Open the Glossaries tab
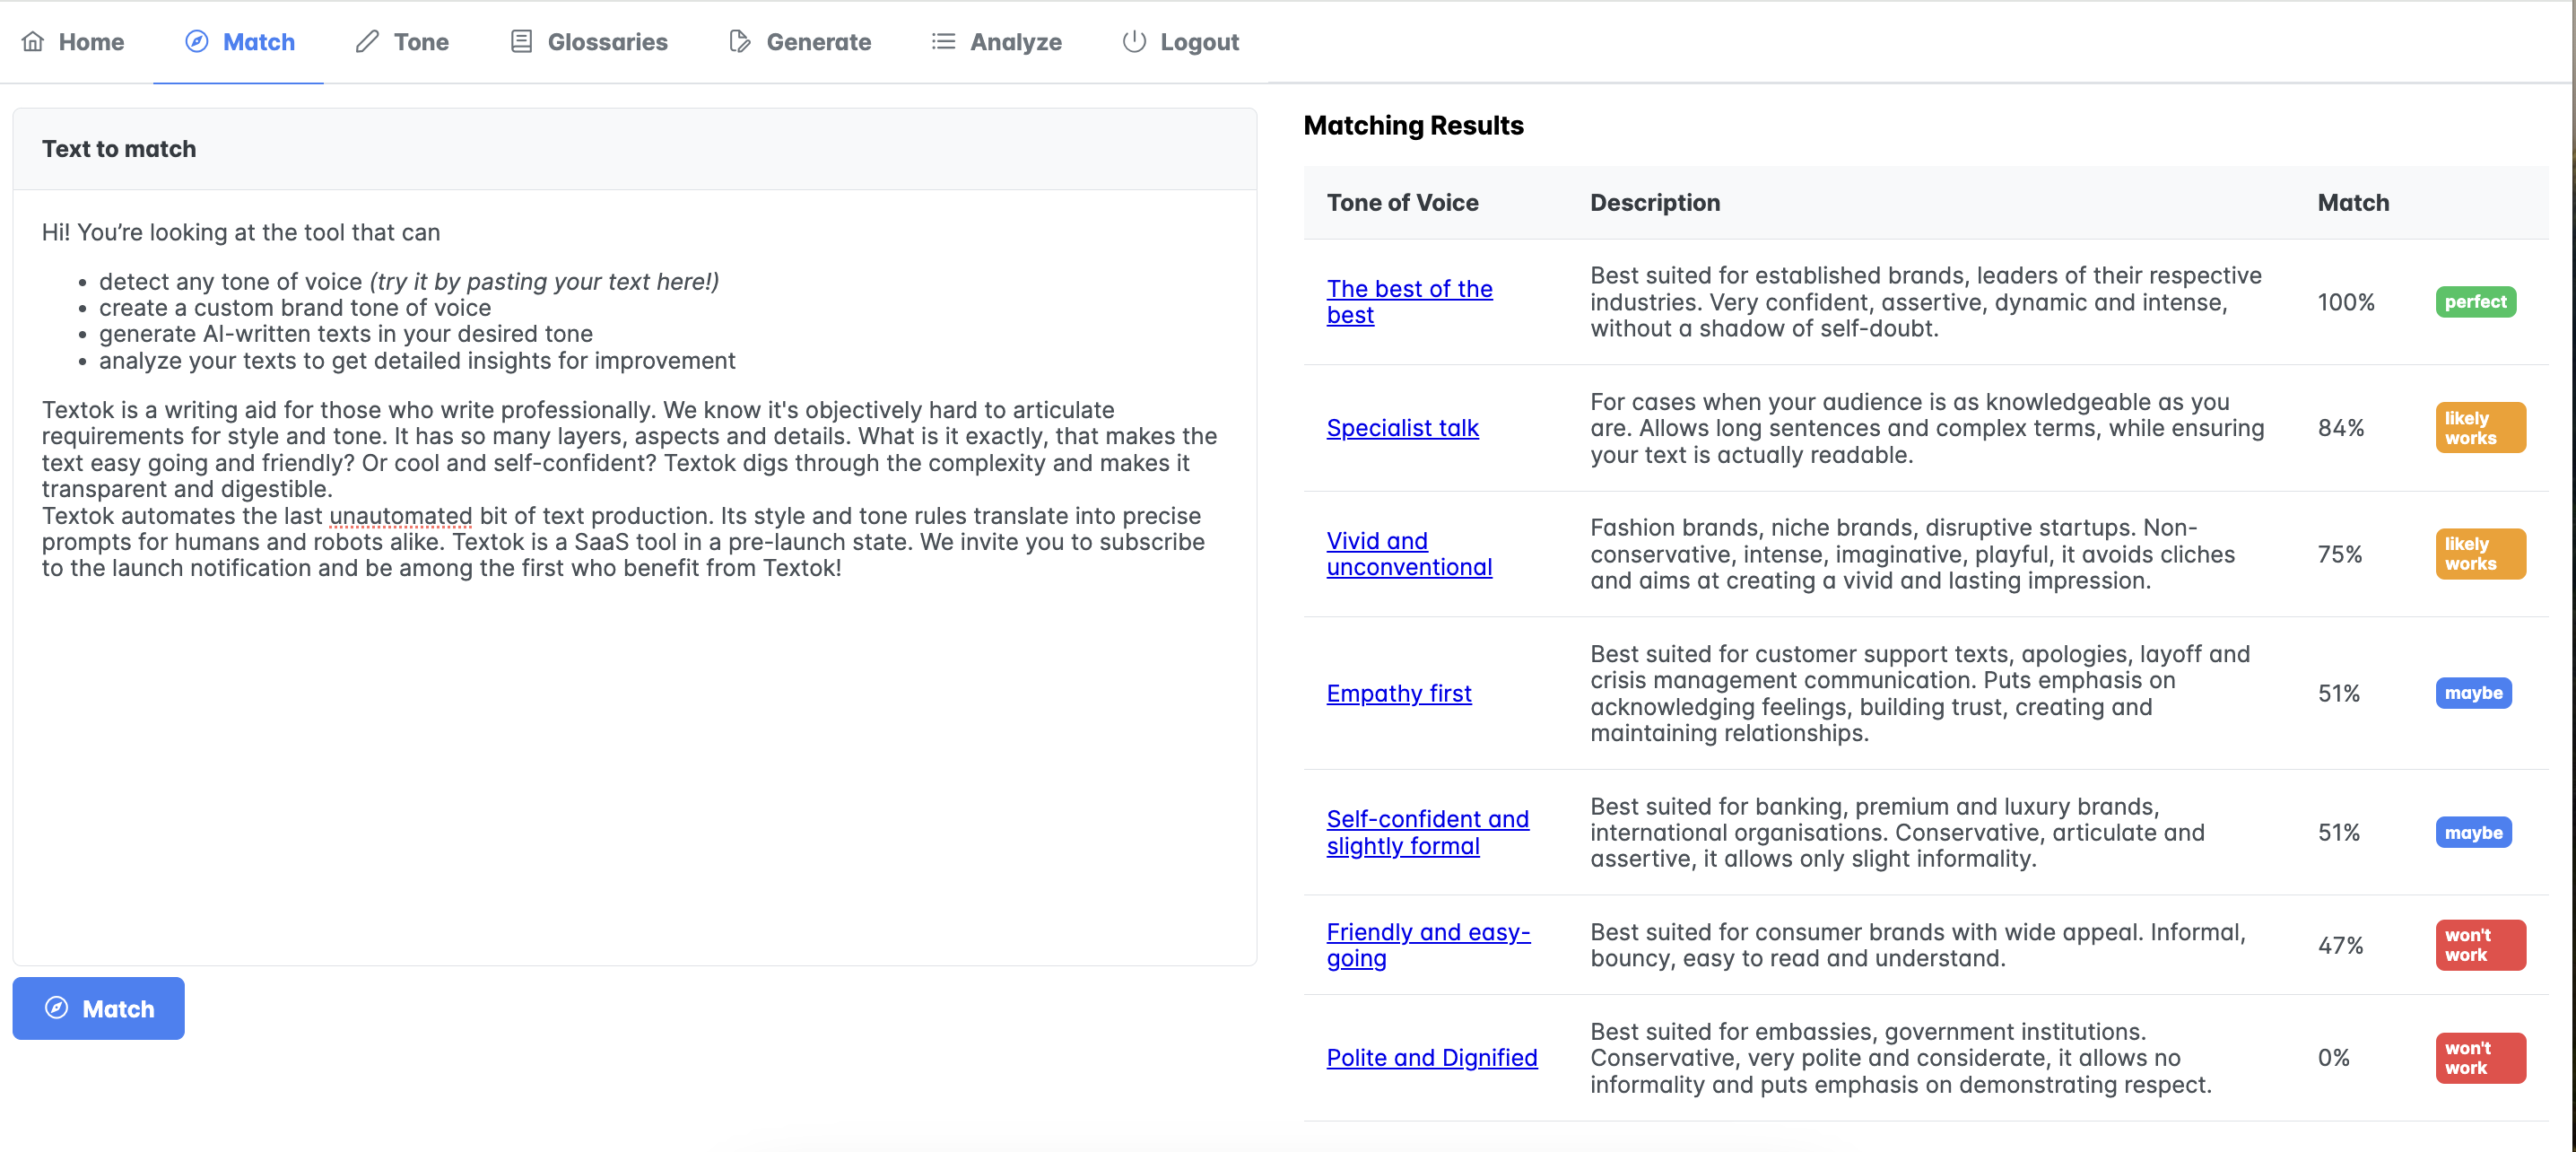Screen dimensions: 2576x1152 pos(606,42)
